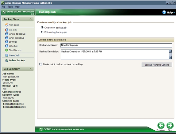Click the 'New Backup Job' summary value
The image size is (176, 134).
[x=11, y=77]
